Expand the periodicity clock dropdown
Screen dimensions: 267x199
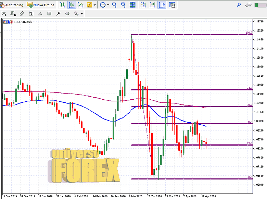tap(108, 5)
